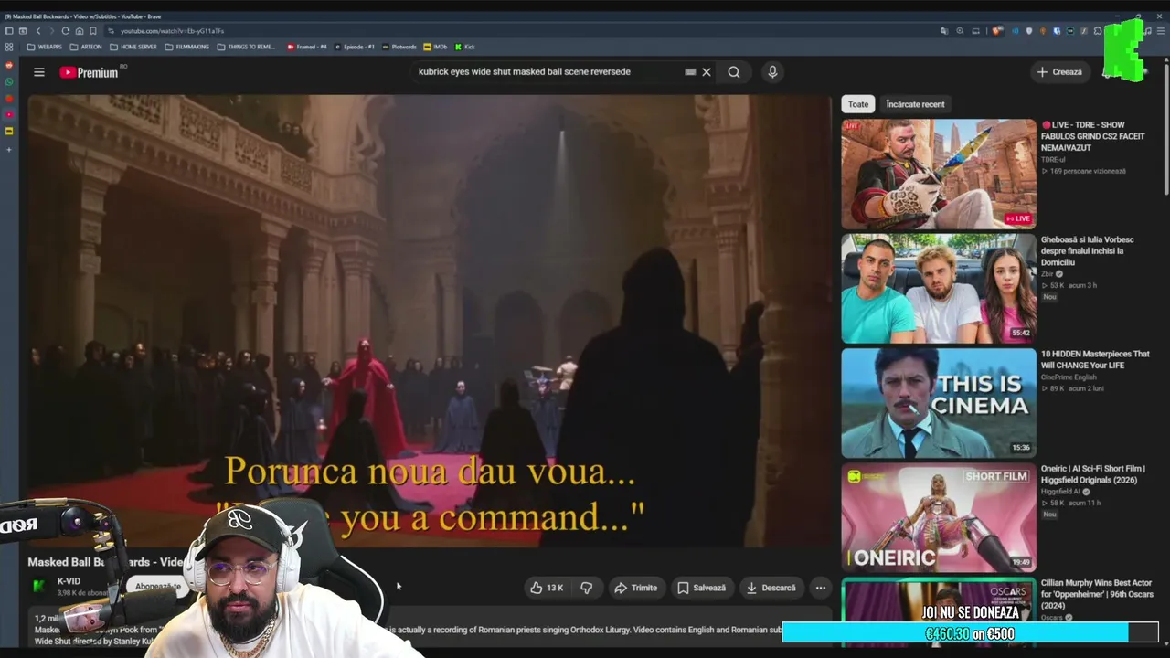Bookmark this page icon
The image size is (1170, 658).
[93, 31]
